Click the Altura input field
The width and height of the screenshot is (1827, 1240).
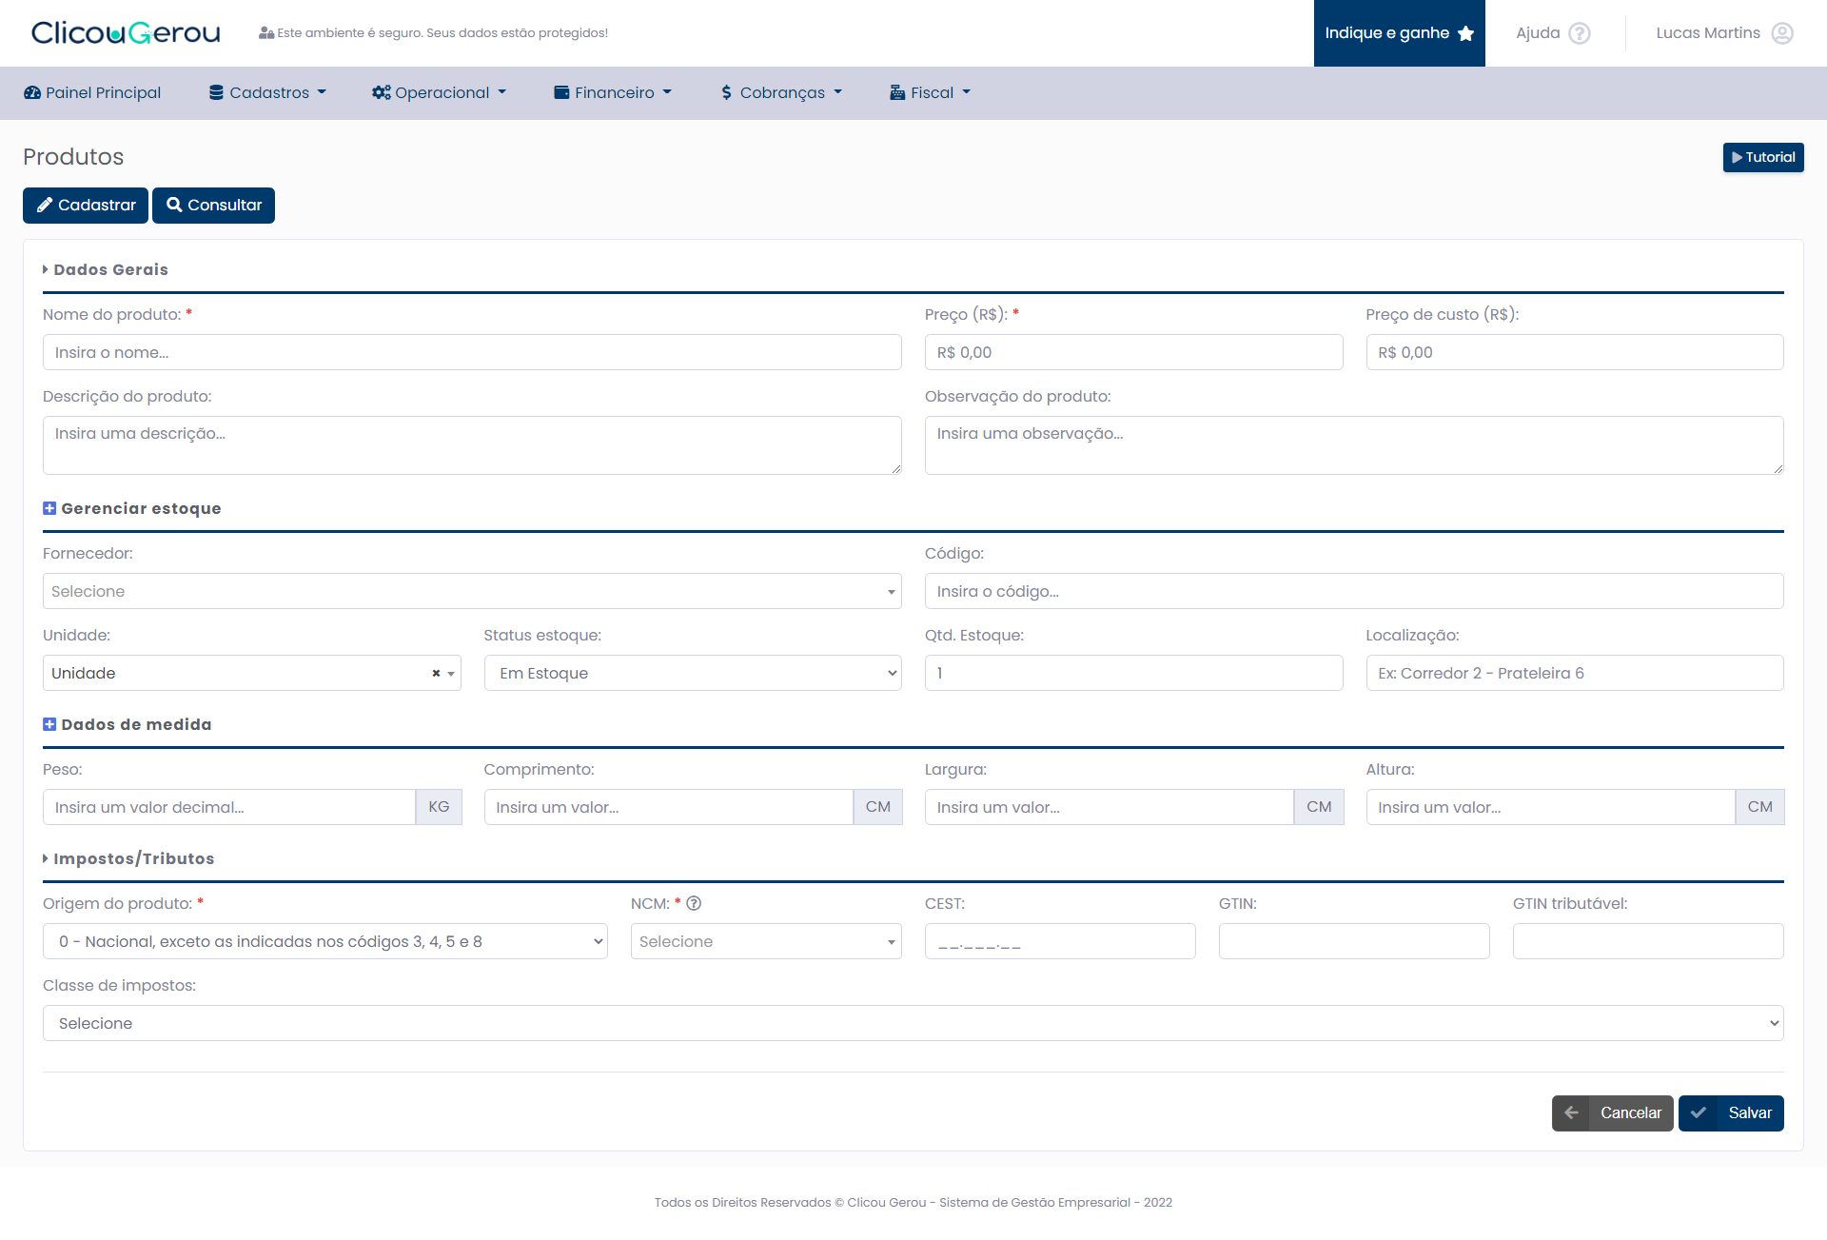1551,807
